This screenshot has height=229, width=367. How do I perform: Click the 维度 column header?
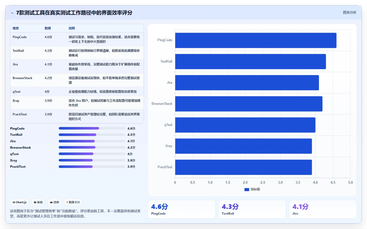[16, 28]
